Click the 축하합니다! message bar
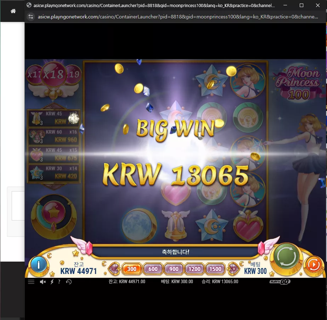Screen dimensions: 327x320 [x=176, y=252]
